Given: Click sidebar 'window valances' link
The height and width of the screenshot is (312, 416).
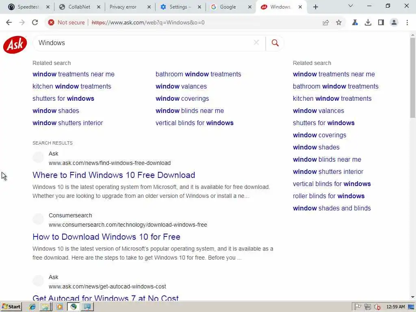Looking at the screenshot, I should click(318, 111).
